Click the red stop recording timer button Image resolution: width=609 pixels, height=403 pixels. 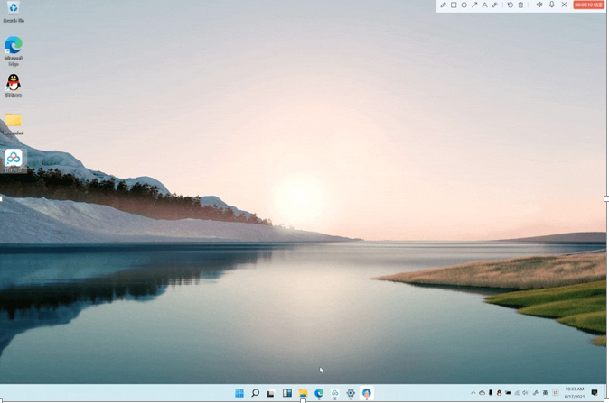(x=588, y=5)
